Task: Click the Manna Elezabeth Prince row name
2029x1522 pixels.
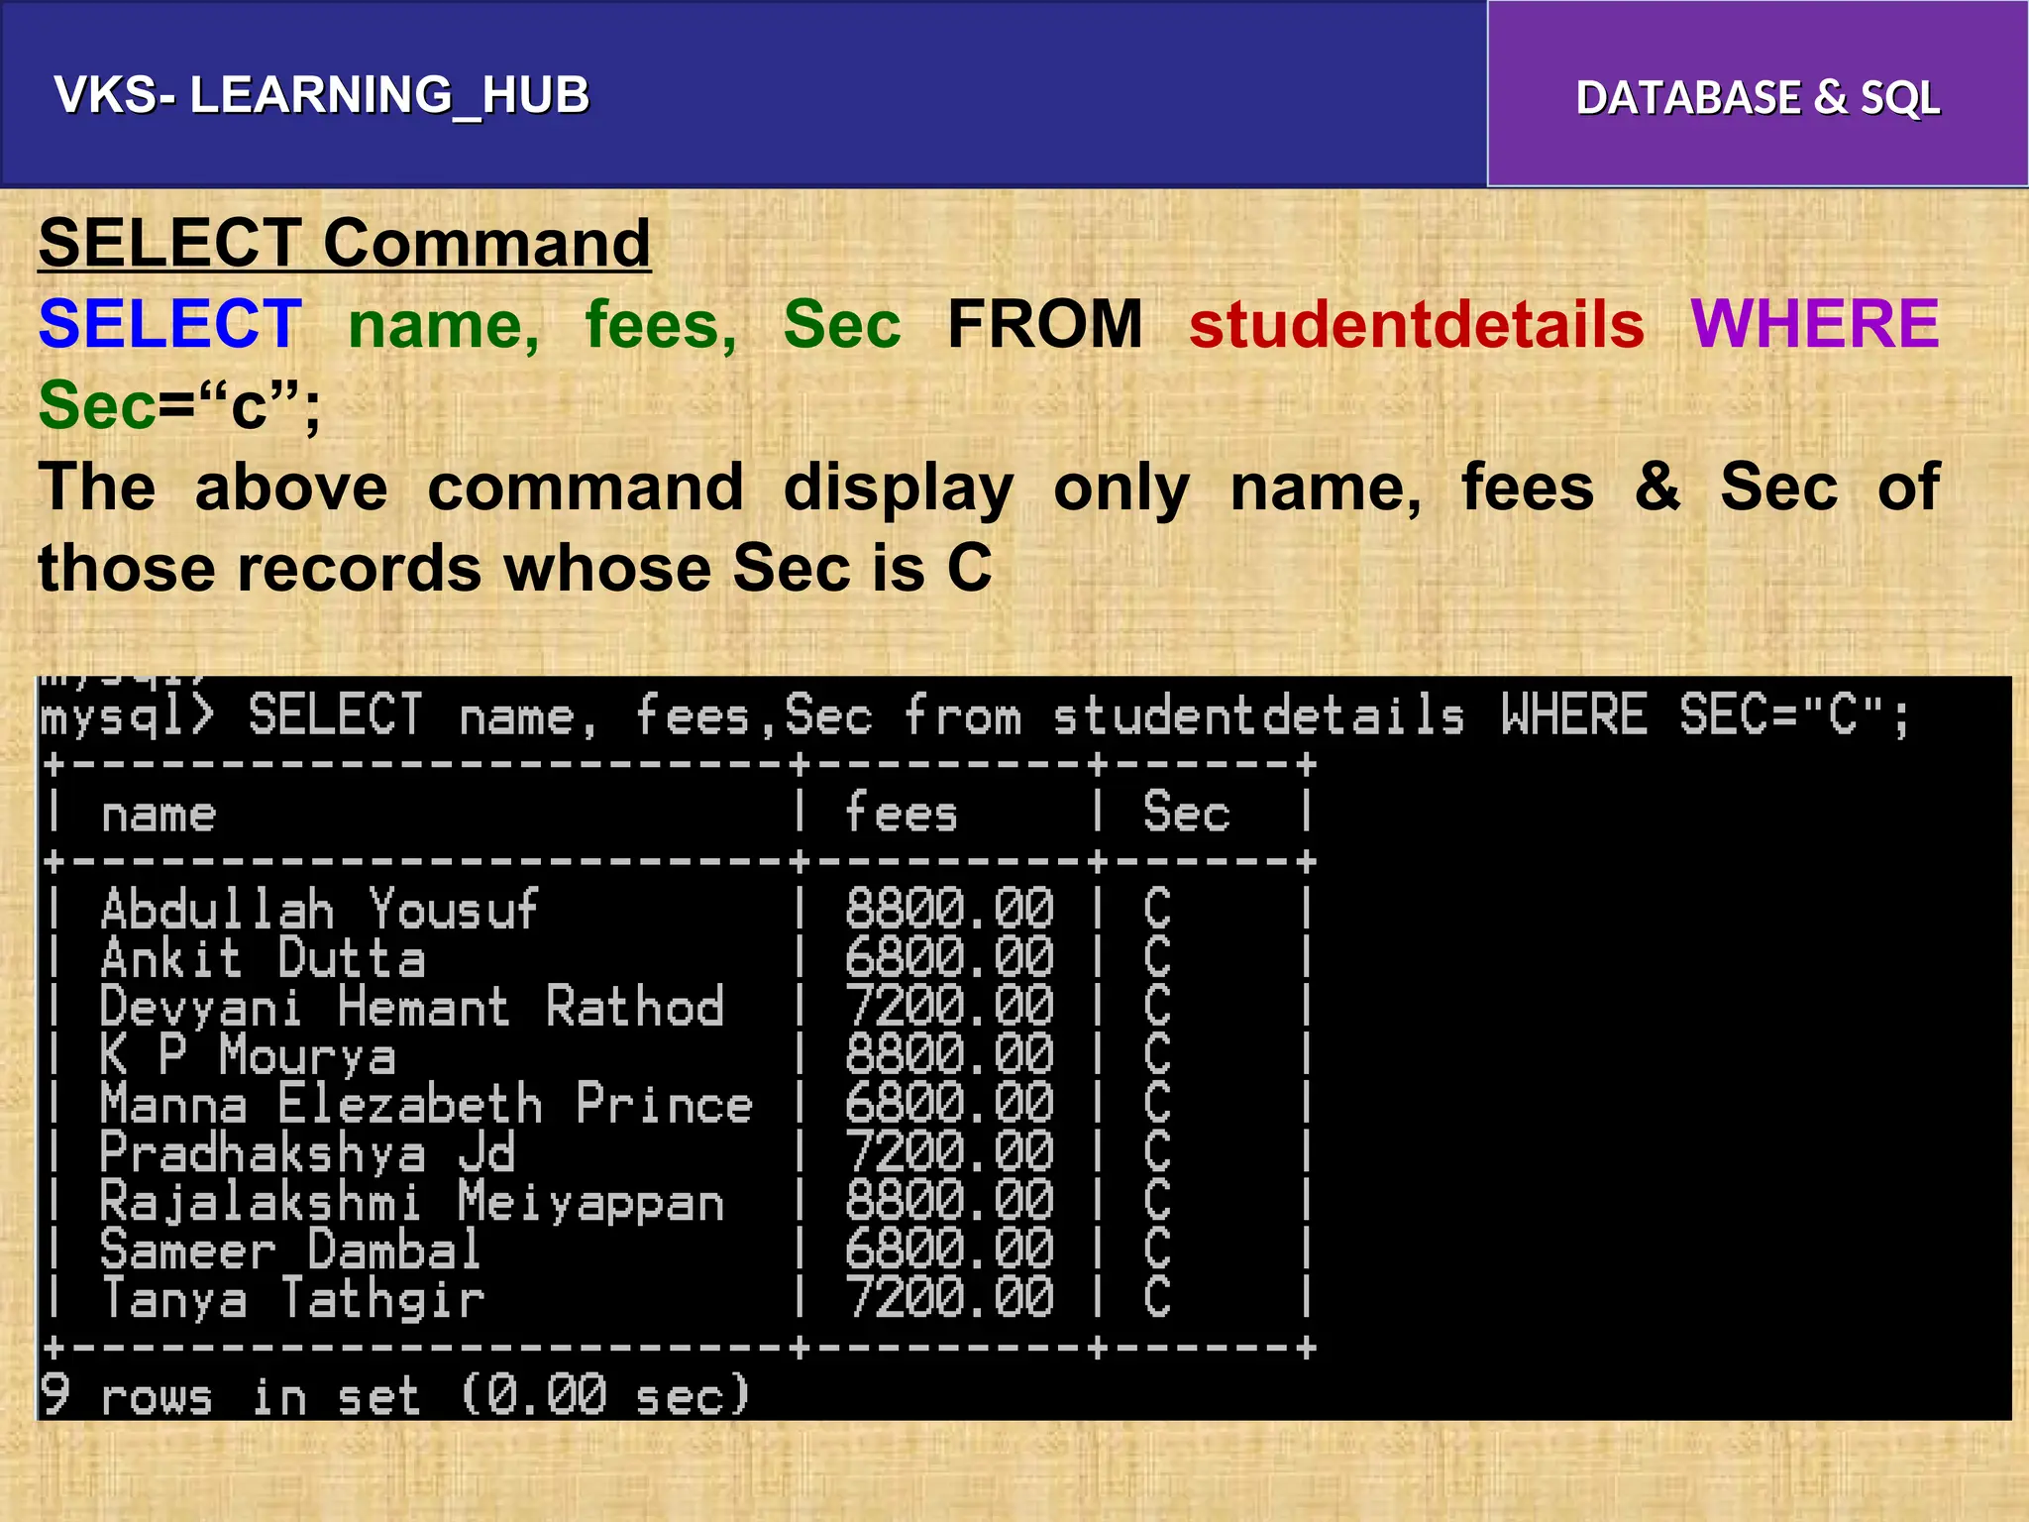Action: point(427,1104)
